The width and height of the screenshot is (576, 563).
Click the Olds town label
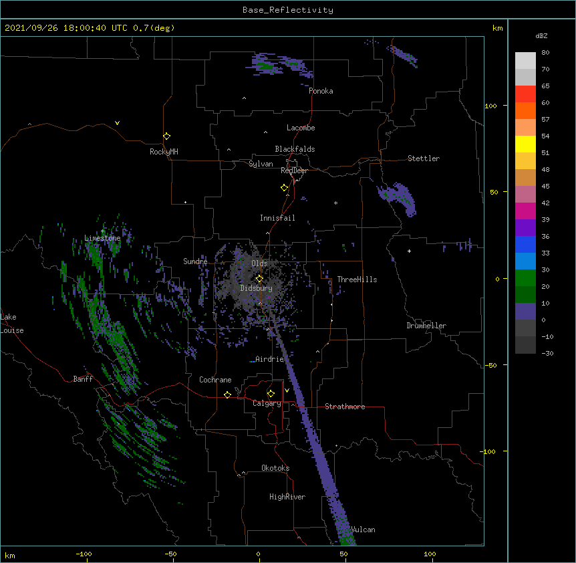[x=259, y=263]
